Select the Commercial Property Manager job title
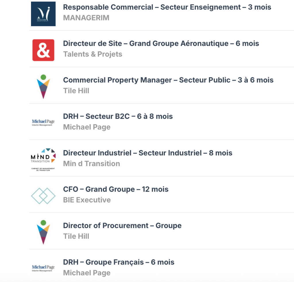The height and width of the screenshot is (282, 294). coord(168,80)
